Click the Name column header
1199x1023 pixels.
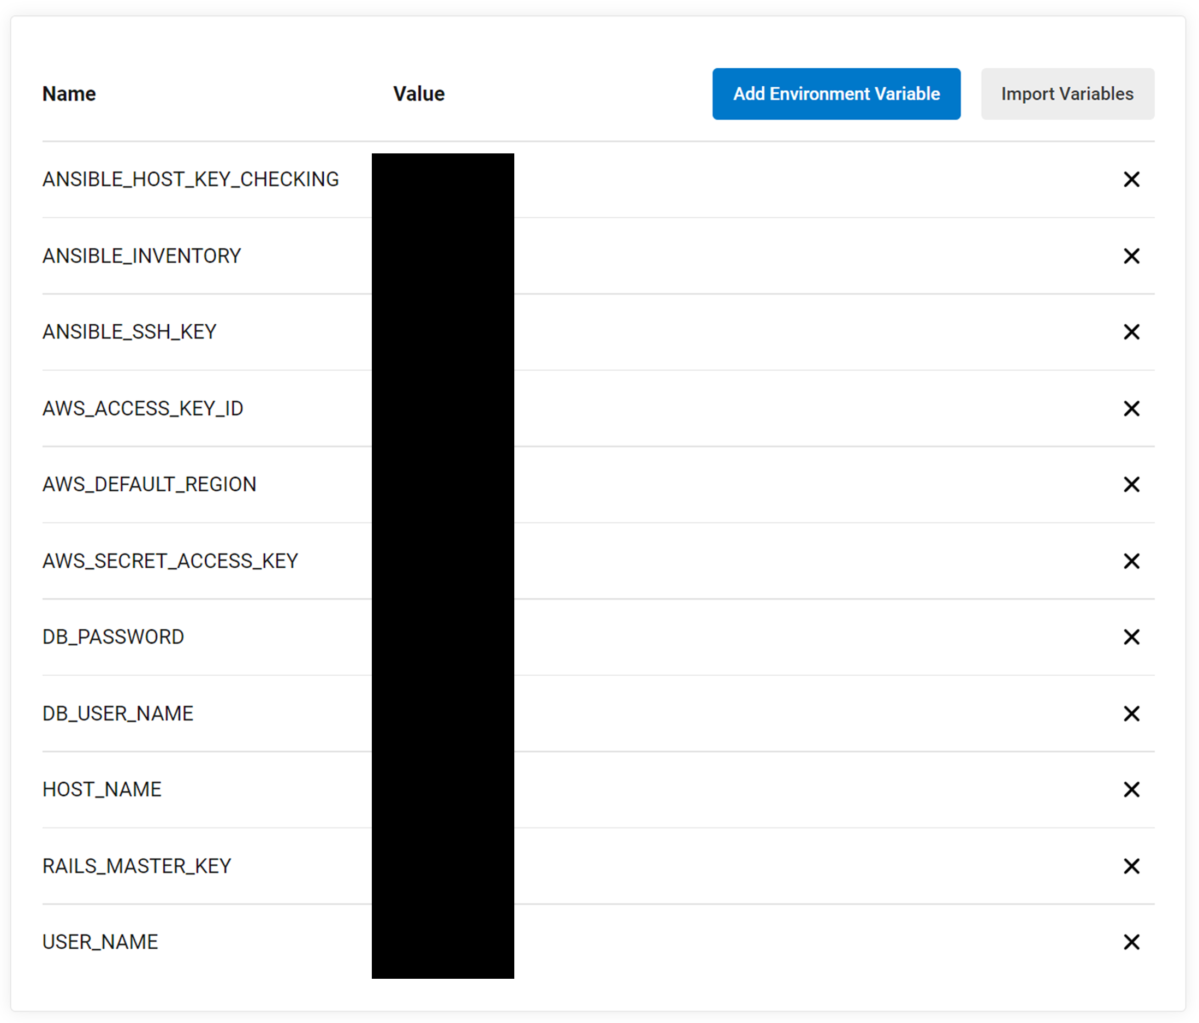pos(69,94)
